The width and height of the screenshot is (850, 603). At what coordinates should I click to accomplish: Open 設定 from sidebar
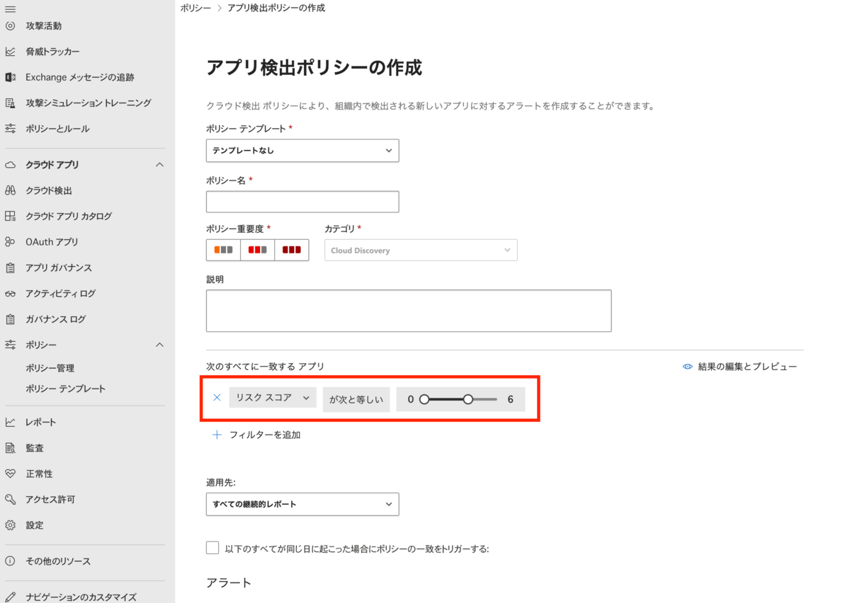[35, 525]
